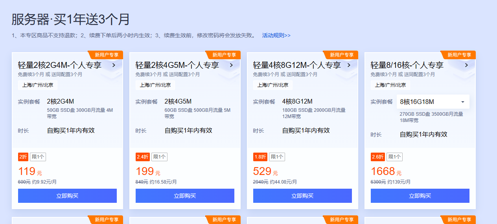Select region tag on 4核8G12M card
497x224 pixels.
tap(272, 85)
